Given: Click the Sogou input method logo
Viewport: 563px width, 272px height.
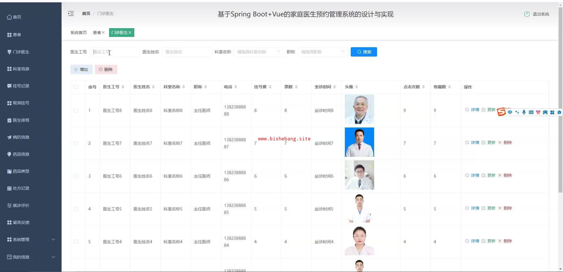Looking at the screenshot, I should point(501,112).
